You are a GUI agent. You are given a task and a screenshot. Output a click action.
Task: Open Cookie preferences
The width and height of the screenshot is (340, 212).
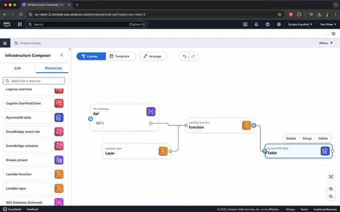point(325,209)
